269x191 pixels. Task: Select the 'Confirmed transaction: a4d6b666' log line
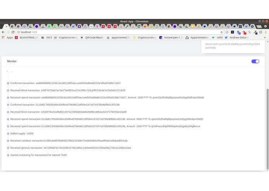pos(65,83)
